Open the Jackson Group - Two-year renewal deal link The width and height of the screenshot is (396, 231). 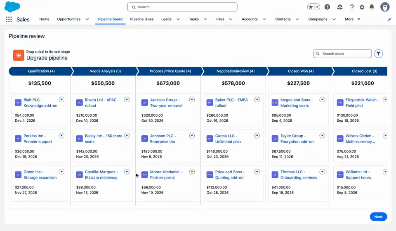[x=166, y=103]
